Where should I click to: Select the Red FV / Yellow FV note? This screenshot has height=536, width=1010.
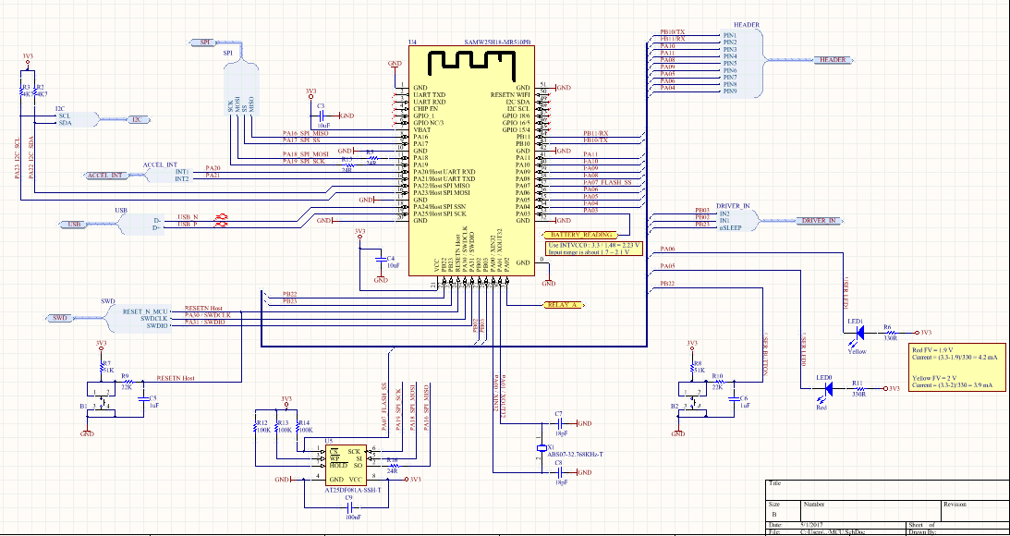coord(957,368)
